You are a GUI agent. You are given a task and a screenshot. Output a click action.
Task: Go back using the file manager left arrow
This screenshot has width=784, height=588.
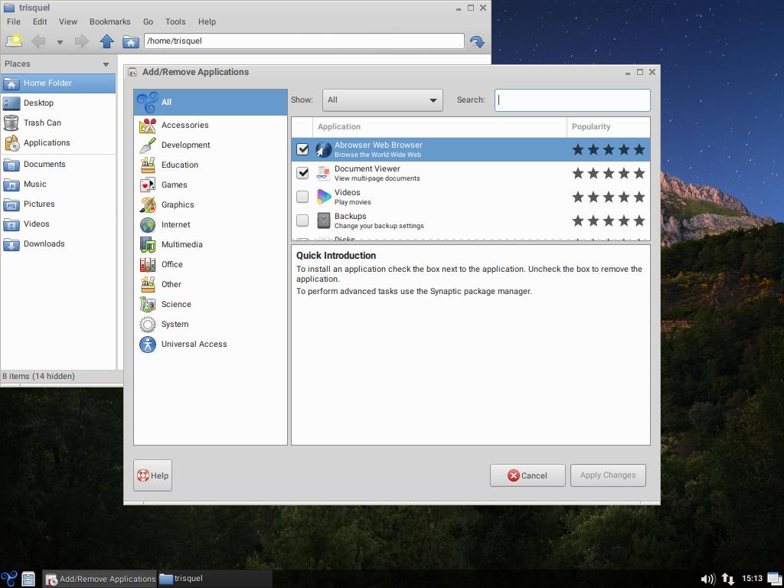click(x=38, y=41)
